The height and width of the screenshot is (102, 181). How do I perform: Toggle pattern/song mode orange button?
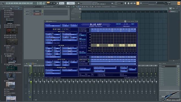(x=48, y=3)
